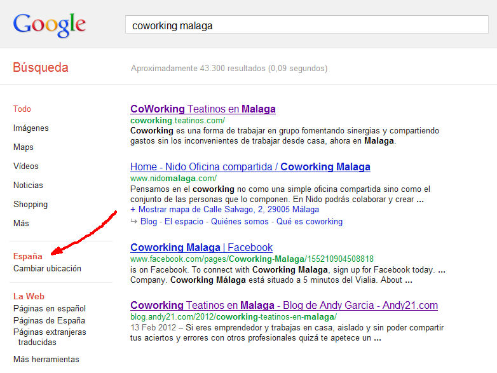Expand Mostrar mapa de Calle Salvago
The image size is (497, 373).
(x=225, y=210)
